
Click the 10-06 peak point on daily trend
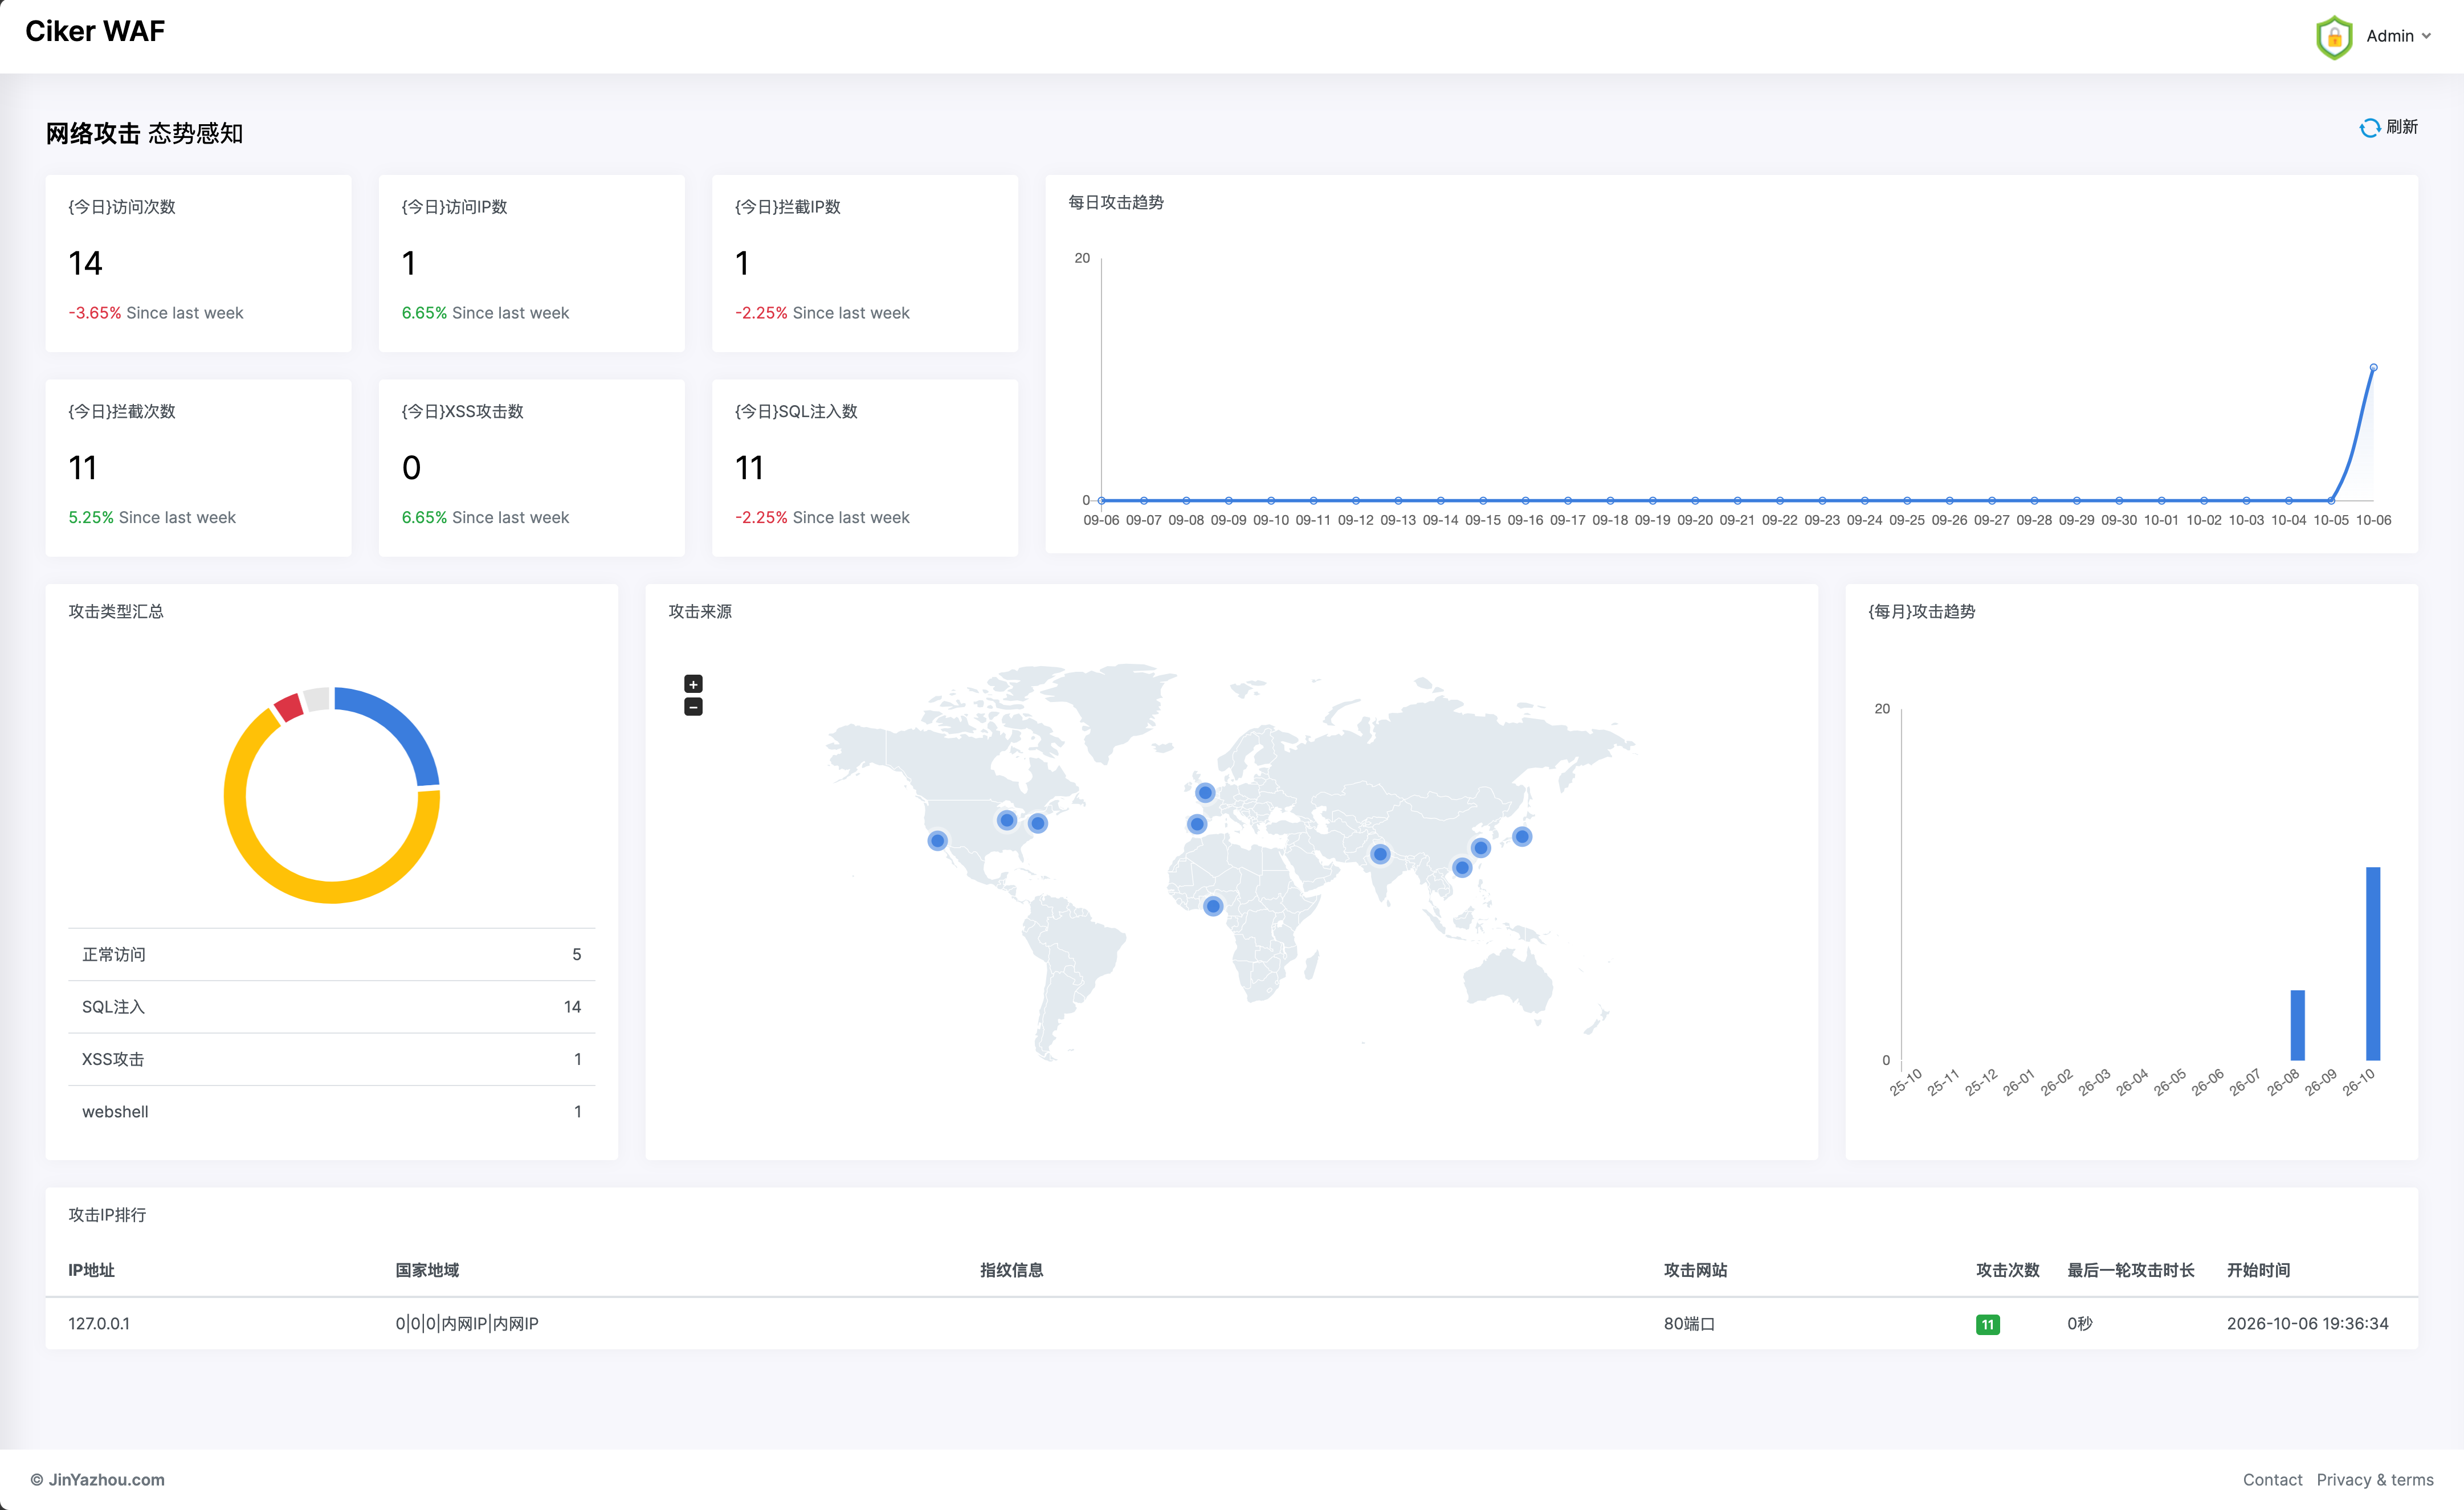pos(2373,367)
